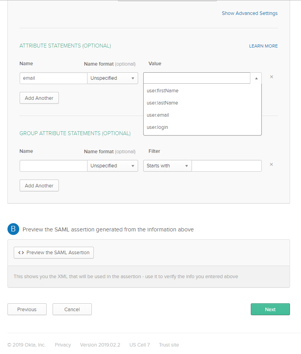Open the LEARN MORE link
The width and height of the screenshot is (301, 354).
pos(263,46)
